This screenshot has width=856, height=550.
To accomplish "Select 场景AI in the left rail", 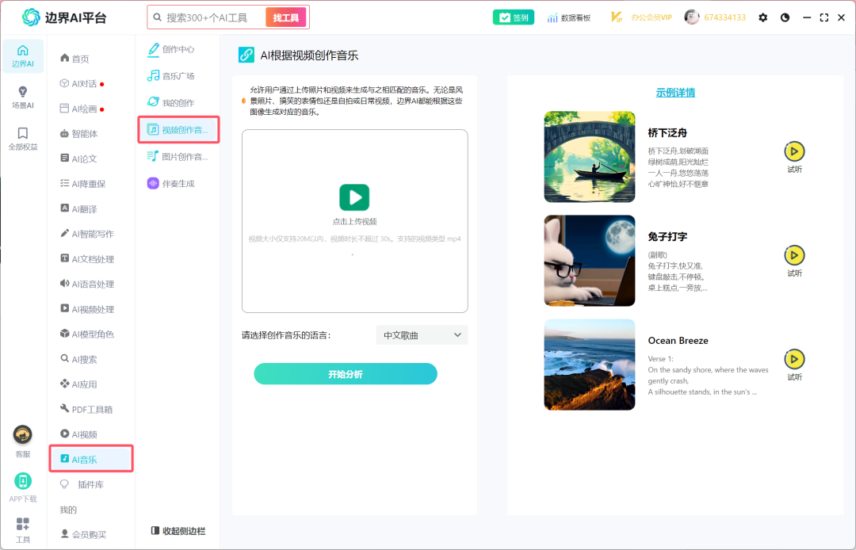I will tap(23, 97).
